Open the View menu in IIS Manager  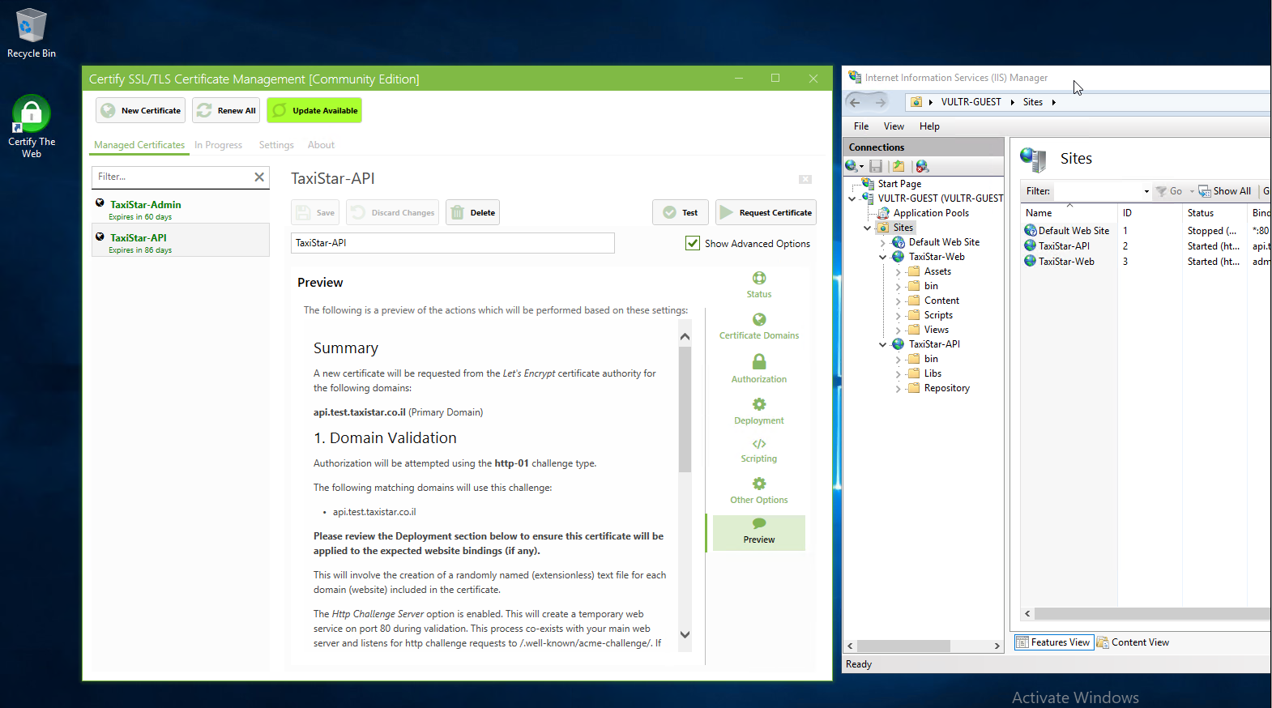[x=894, y=126]
